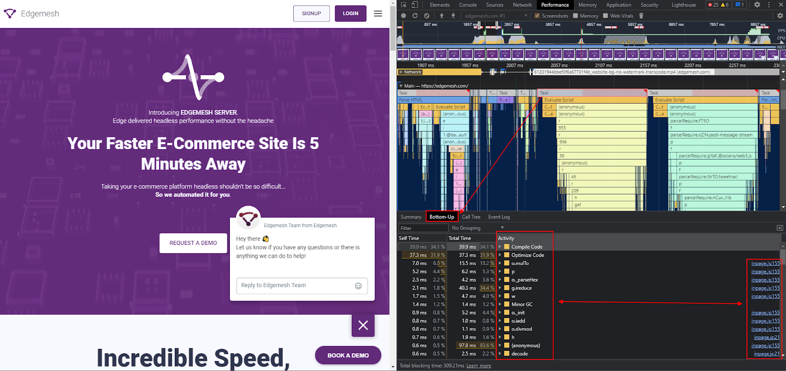Save the profile using the download arrow icon
This screenshot has width=786, height=371.
click(453, 16)
